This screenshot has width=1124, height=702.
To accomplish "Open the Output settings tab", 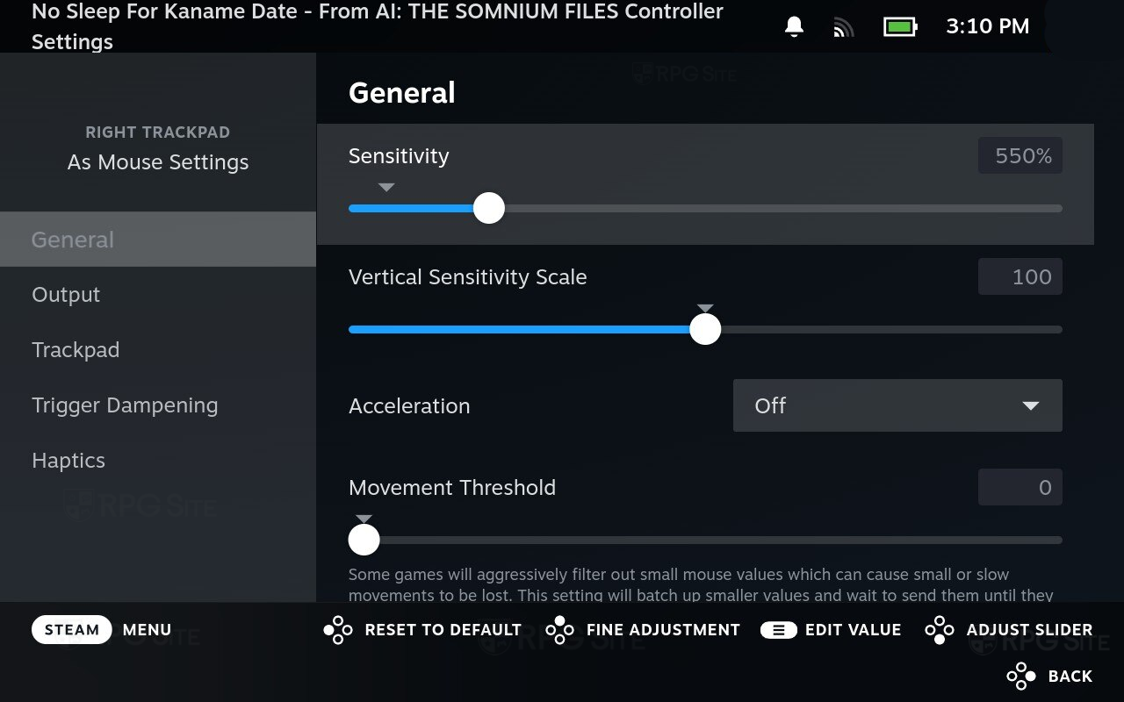I will click(158, 295).
